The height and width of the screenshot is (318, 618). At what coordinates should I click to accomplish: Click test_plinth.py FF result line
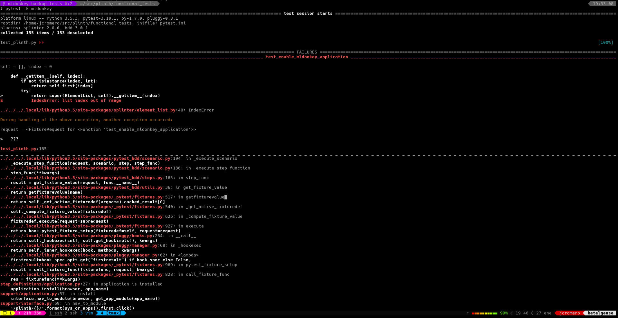(22, 43)
